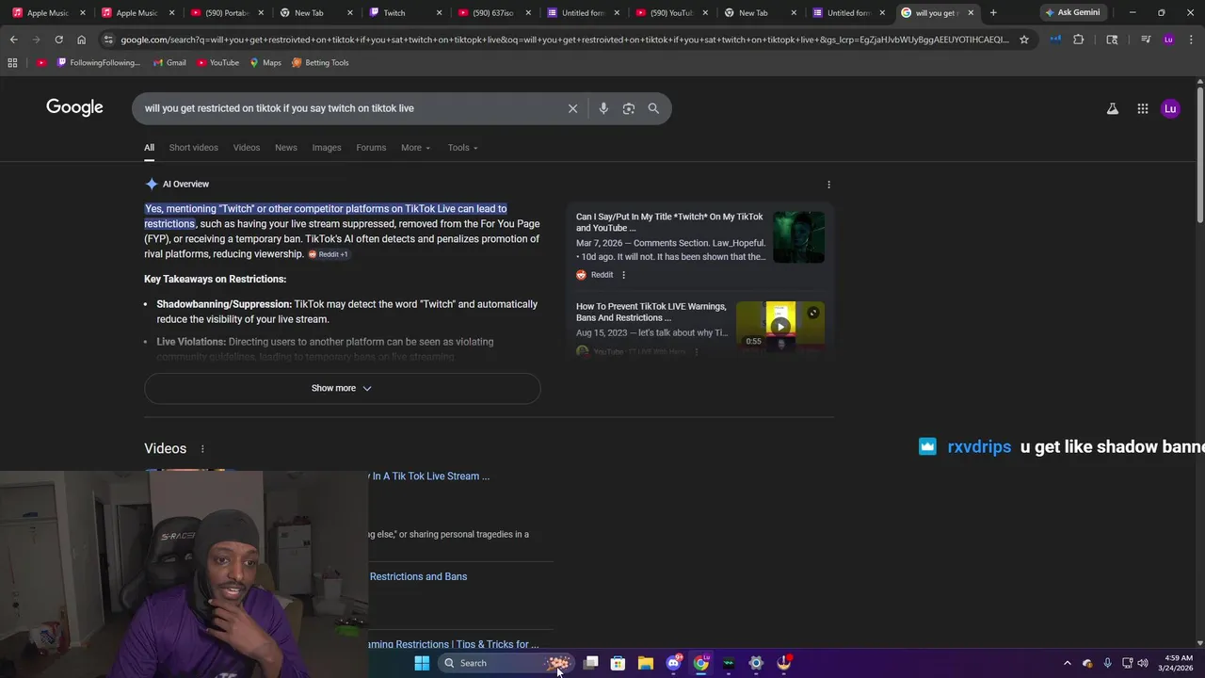Open the Reddit result thumbnail image
1205x678 pixels.
point(798,237)
